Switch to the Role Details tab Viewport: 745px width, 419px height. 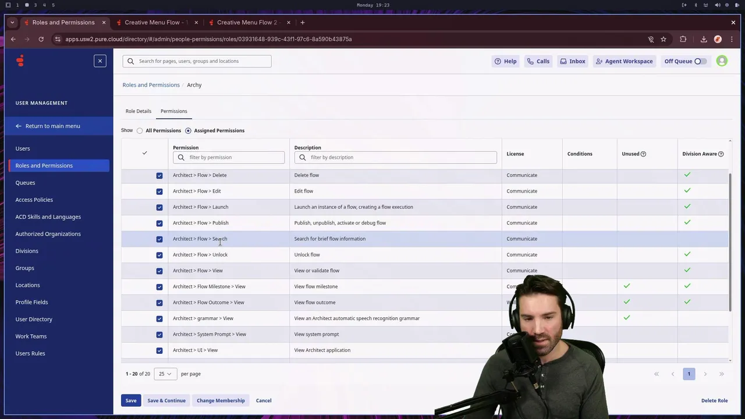[x=139, y=111]
